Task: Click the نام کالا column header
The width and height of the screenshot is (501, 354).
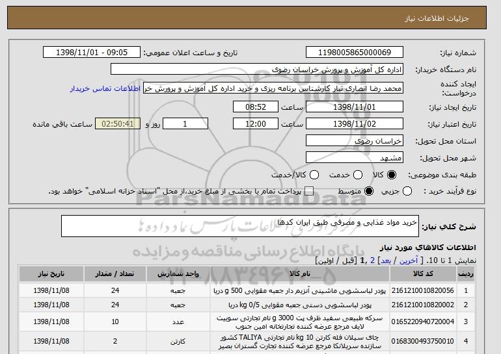Action: point(300,274)
